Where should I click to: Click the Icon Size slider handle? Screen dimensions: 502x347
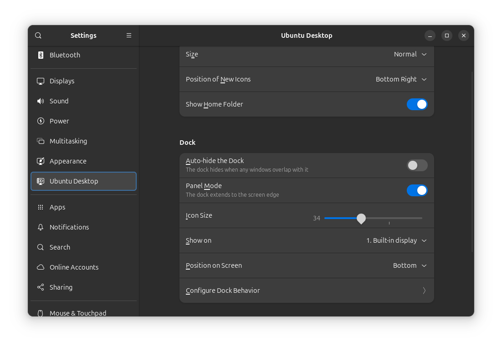[361, 219]
